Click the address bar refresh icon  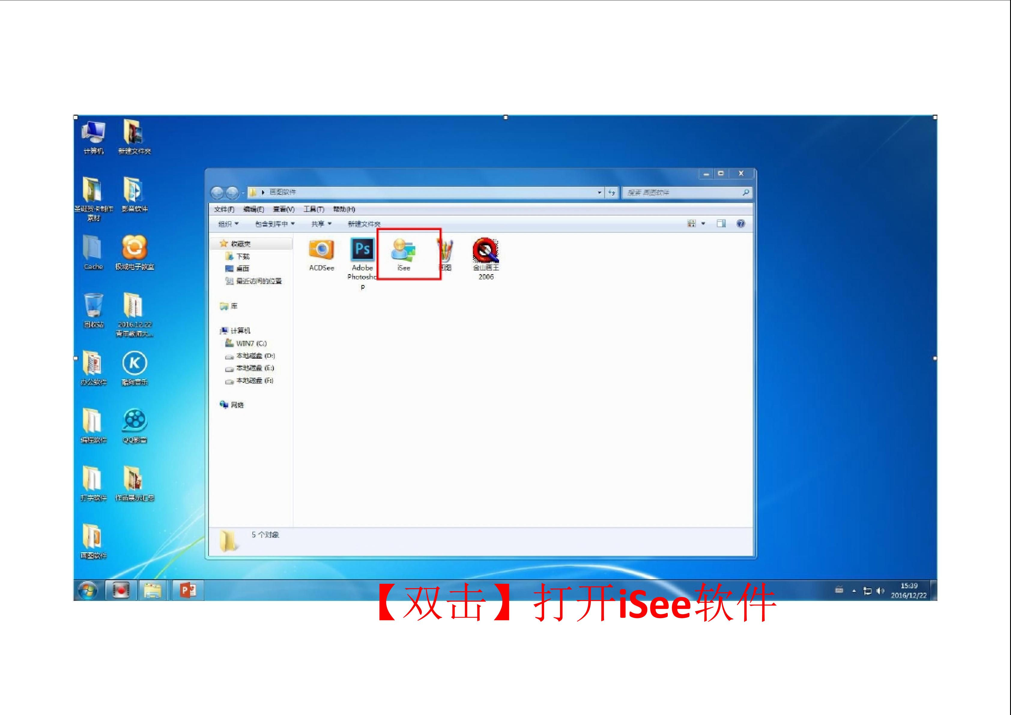click(x=612, y=192)
